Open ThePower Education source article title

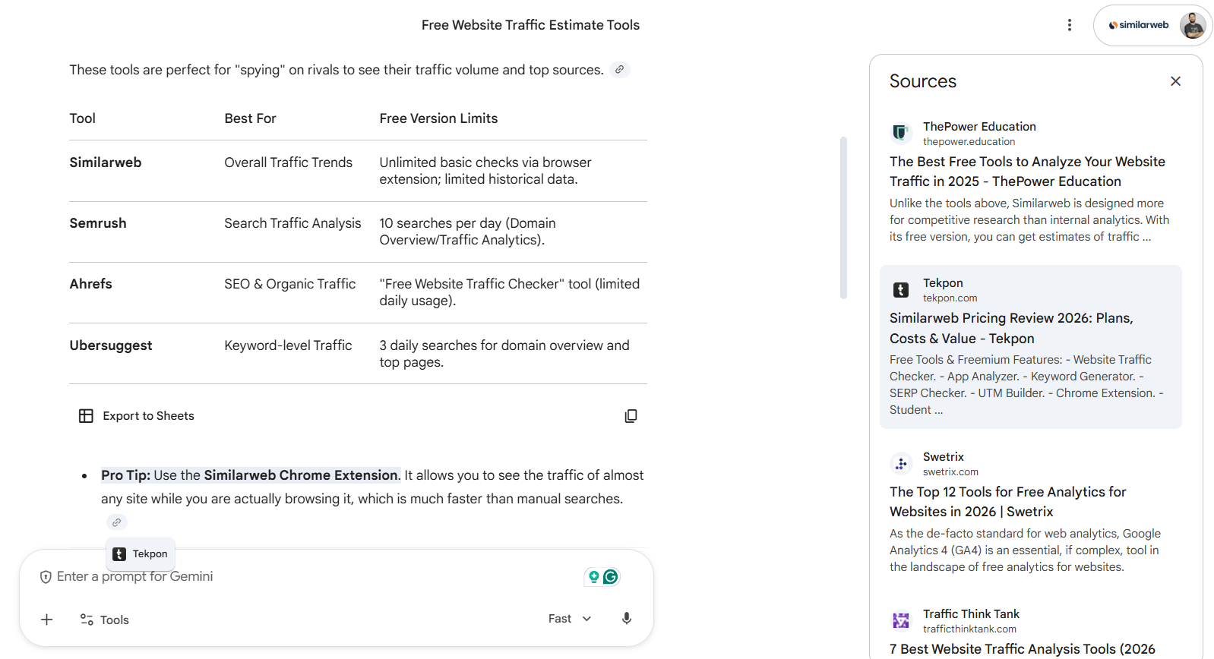click(1027, 172)
